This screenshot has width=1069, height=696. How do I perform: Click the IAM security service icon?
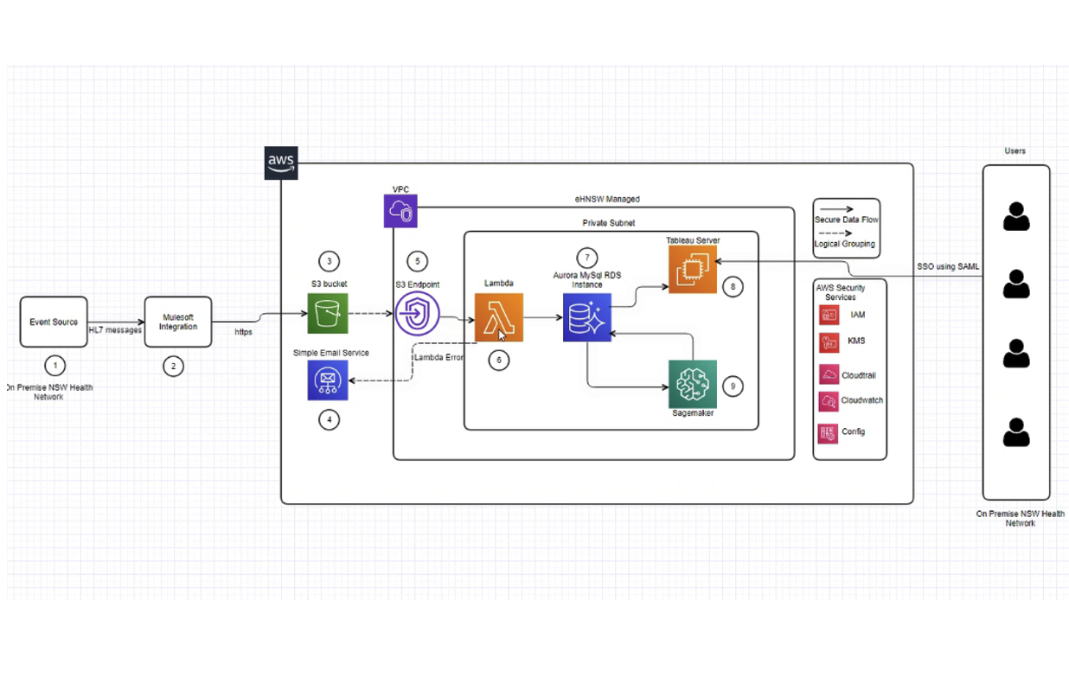click(829, 316)
